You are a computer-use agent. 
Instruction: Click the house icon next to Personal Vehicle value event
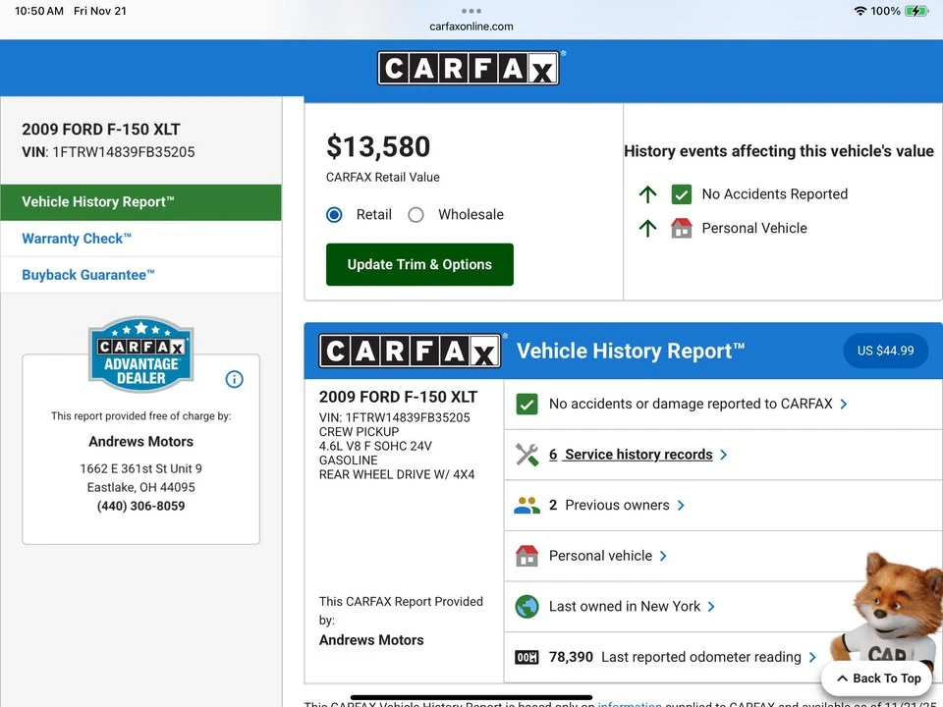pos(682,228)
